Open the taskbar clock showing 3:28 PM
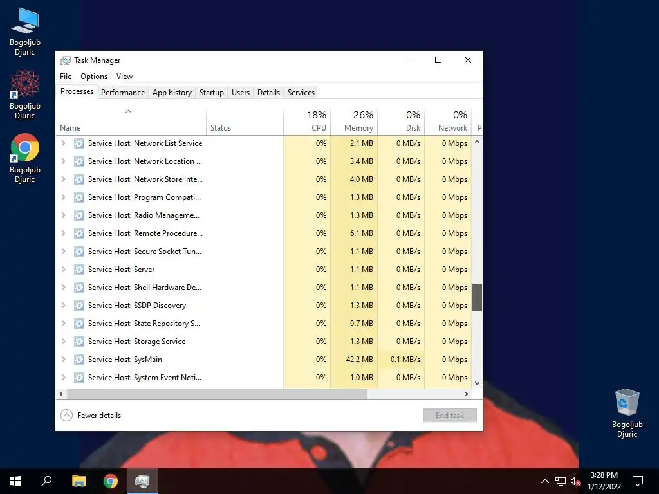659x494 pixels. (604, 481)
